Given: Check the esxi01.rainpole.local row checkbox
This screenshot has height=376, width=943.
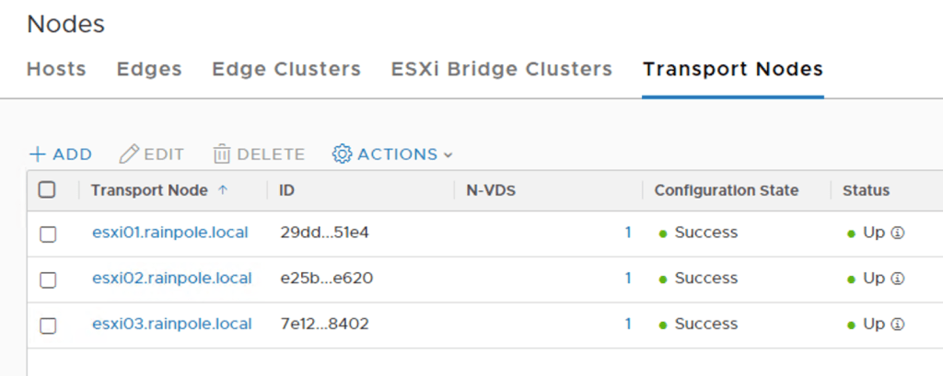Looking at the screenshot, I should 48,234.
